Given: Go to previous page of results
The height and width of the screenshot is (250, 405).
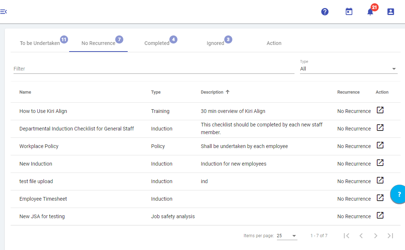Looking at the screenshot, I should 361,235.
